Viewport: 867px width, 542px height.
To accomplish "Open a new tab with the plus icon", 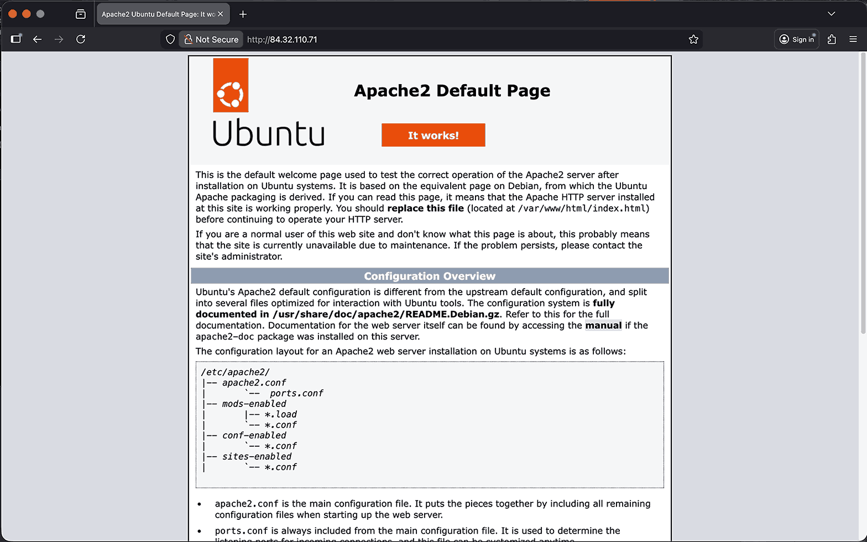I will pyautogui.click(x=243, y=14).
